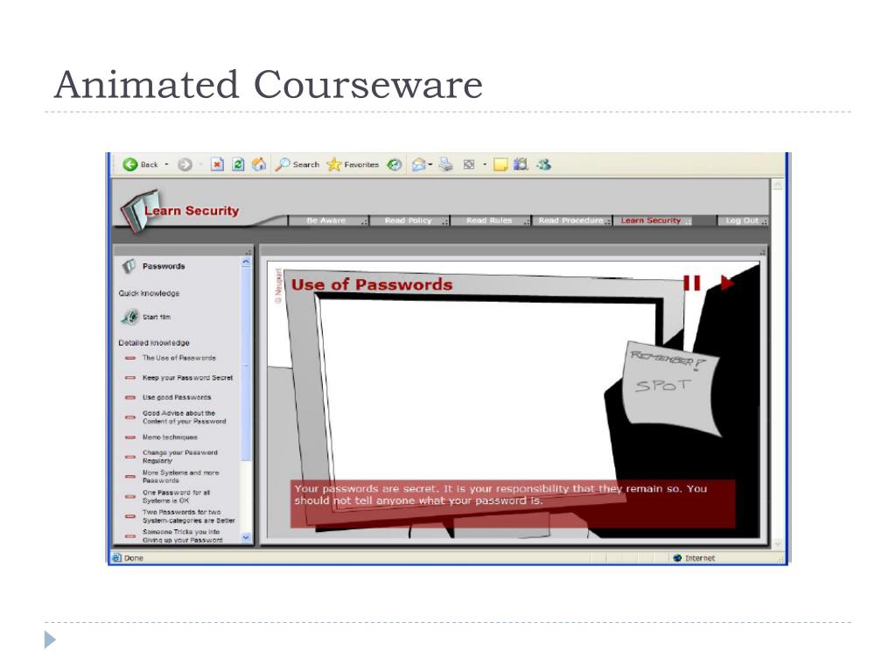This screenshot has height=672, width=896.
Task: Open the Favorites star button
Action: (x=353, y=164)
